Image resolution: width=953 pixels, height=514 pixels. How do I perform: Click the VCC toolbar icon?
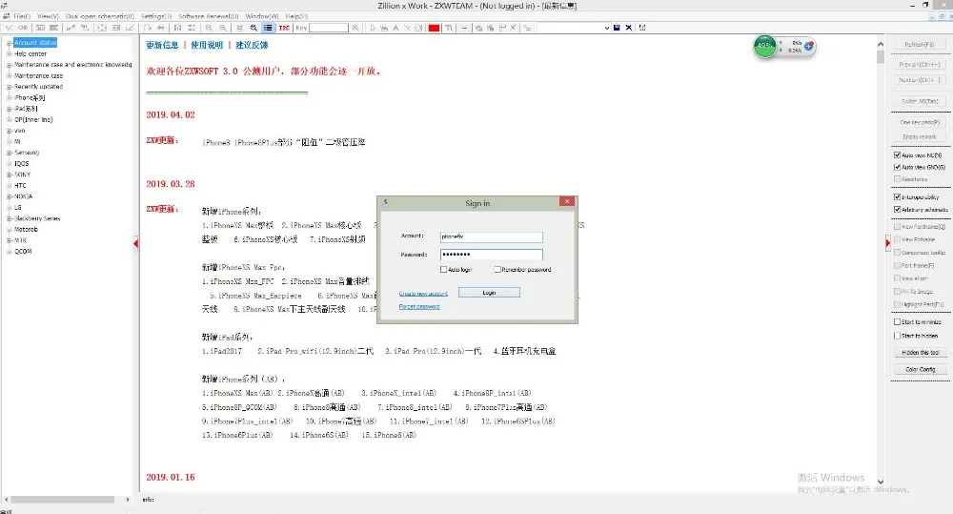point(10,28)
